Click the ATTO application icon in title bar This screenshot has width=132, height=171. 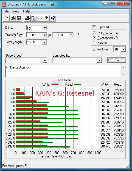click(4, 4)
